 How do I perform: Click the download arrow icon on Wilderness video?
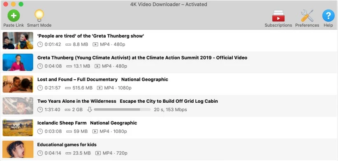[x=90, y=110]
